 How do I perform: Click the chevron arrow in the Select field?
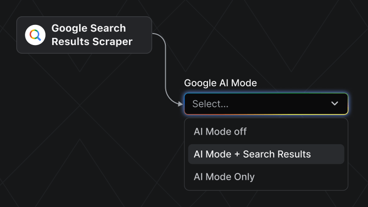[334, 103]
